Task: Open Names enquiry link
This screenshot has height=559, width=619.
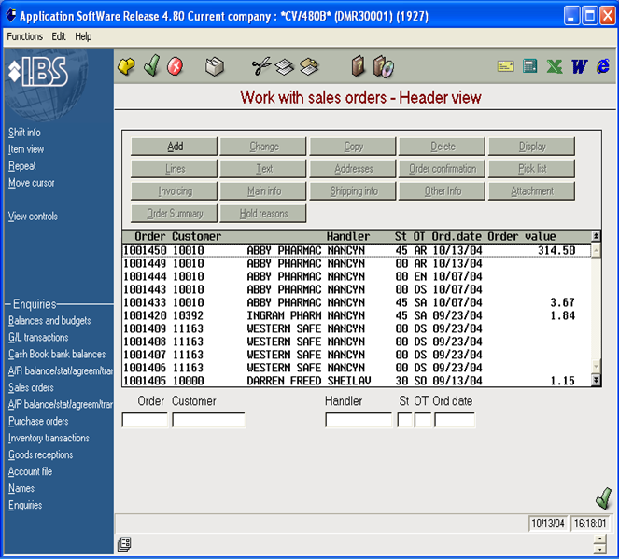Action: (x=21, y=488)
